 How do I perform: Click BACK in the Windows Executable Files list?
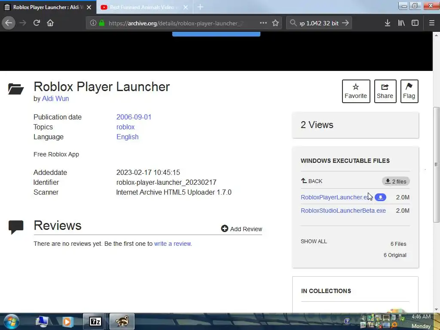(312, 181)
